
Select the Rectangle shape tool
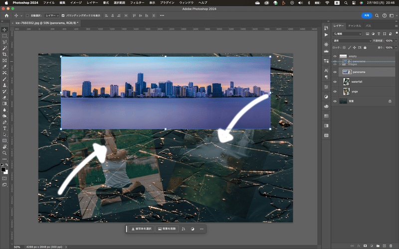click(x=4, y=140)
